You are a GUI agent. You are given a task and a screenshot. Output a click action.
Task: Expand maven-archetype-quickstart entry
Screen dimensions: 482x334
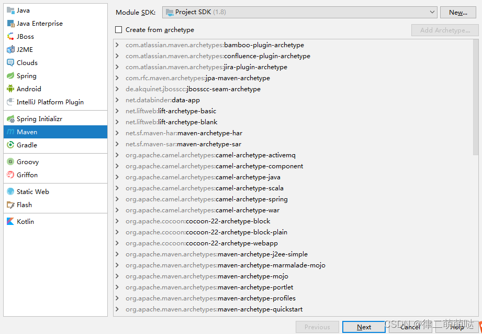tap(117, 309)
